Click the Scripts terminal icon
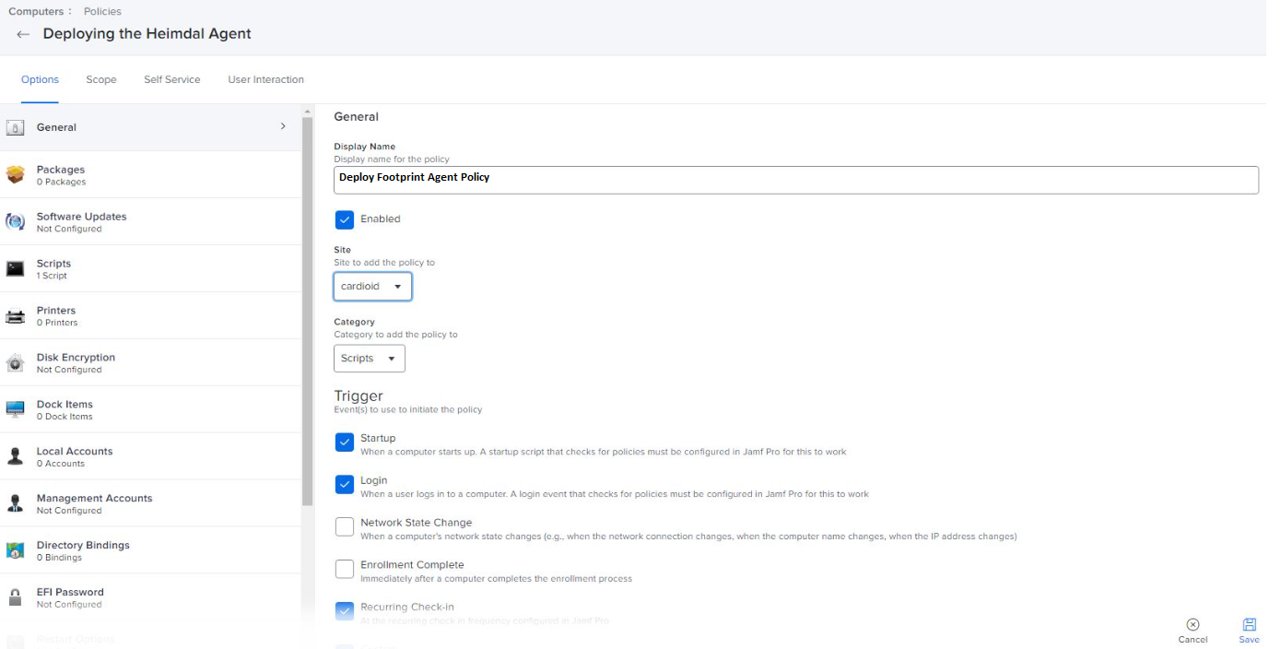The height and width of the screenshot is (649, 1281). click(16, 269)
